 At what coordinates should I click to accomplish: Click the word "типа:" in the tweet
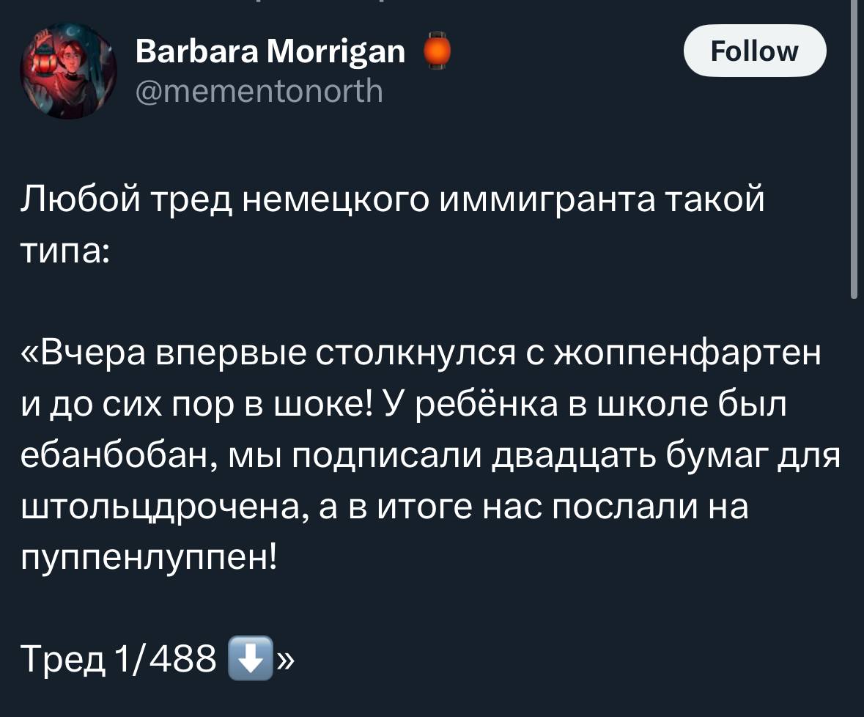pos(65,254)
